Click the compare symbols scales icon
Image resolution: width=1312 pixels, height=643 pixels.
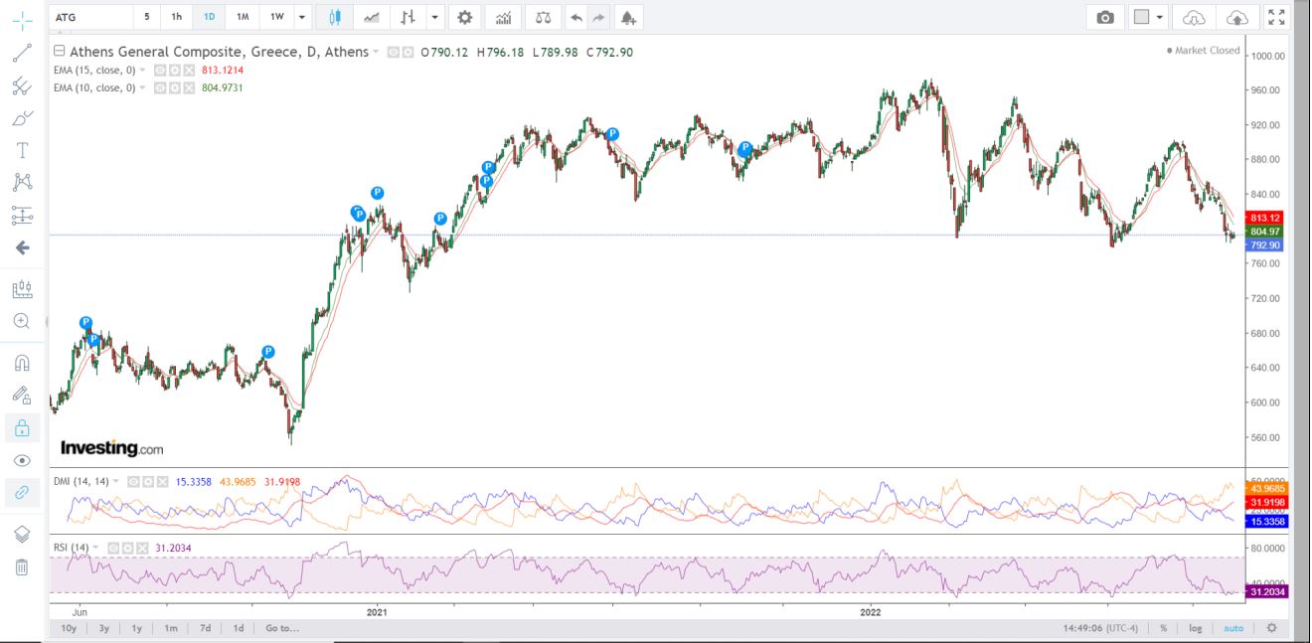(x=541, y=17)
